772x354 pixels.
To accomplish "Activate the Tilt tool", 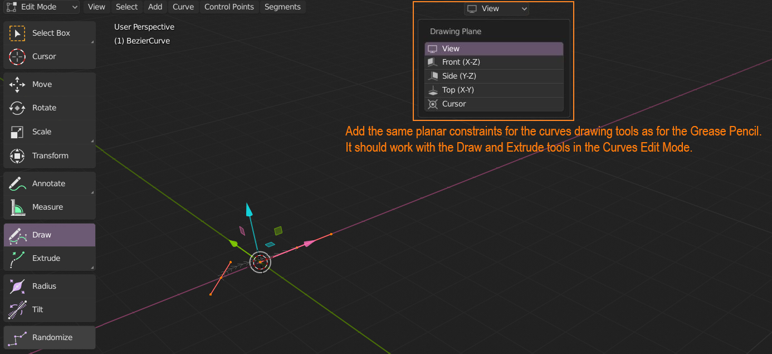I will point(50,309).
